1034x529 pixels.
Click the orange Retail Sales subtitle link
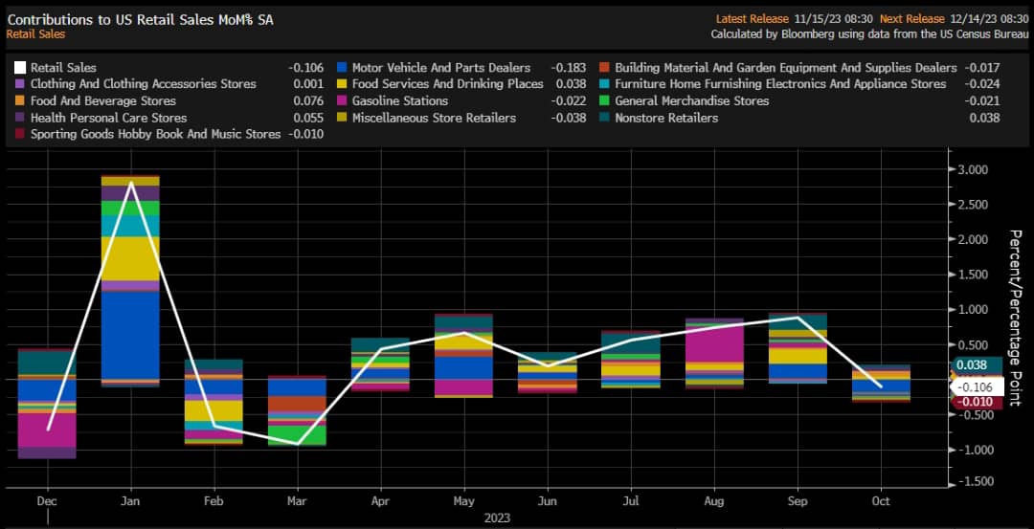[x=35, y=33]
